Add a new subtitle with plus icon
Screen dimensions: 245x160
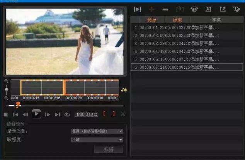(151, 10)
